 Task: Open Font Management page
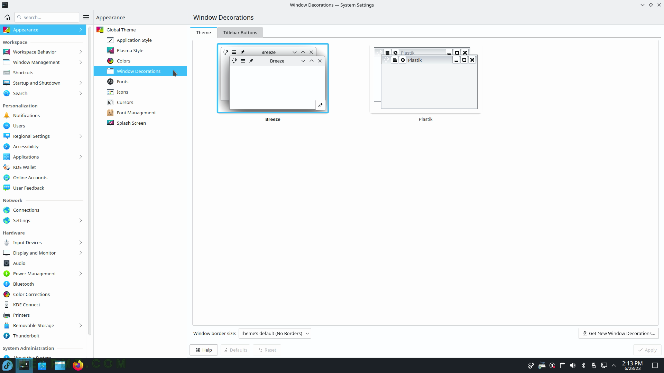(140, 113)
